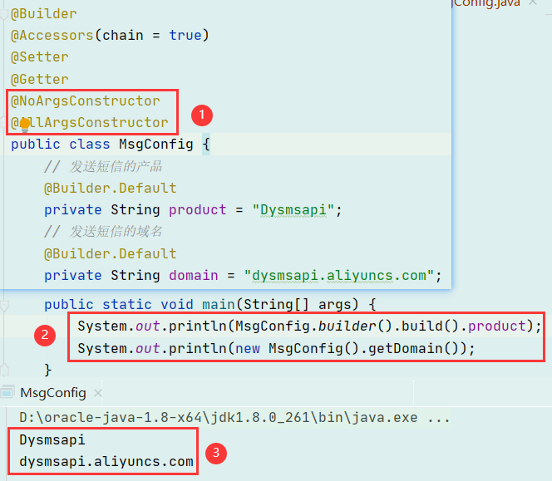This screenshot has height=481, width=552.
Task: Click the @Getter annotation
Action: pos(40,79)
